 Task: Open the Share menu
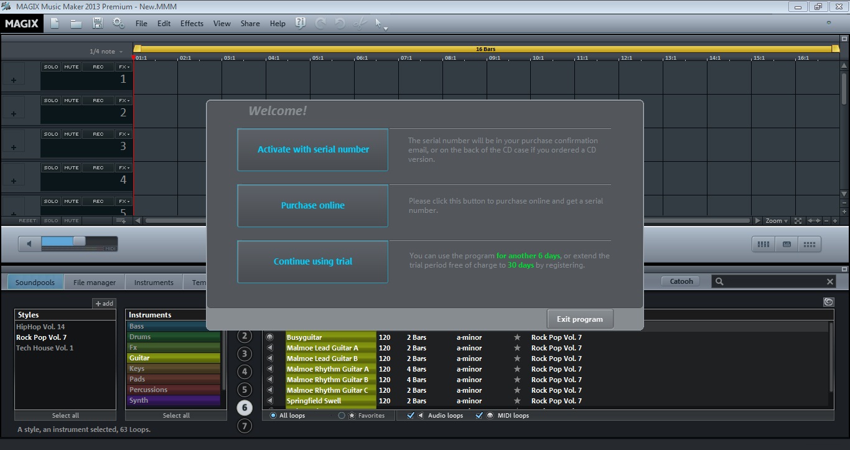pyautogui.click(x=250, y=24)
